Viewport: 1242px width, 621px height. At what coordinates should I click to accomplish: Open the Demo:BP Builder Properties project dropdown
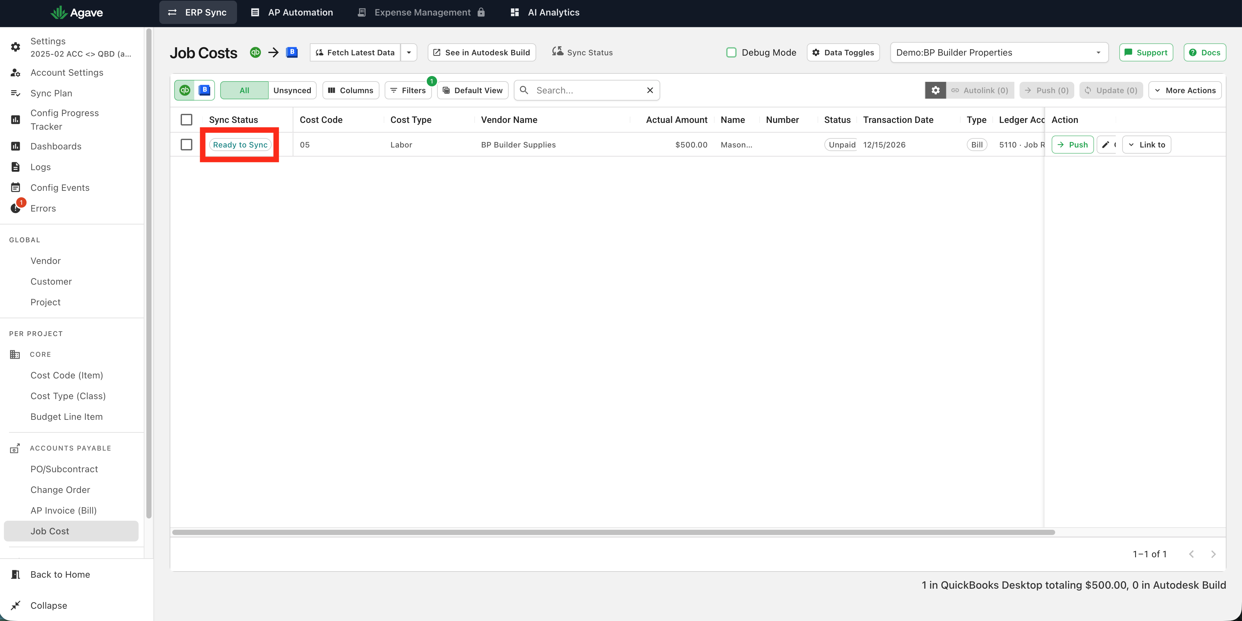999,52
